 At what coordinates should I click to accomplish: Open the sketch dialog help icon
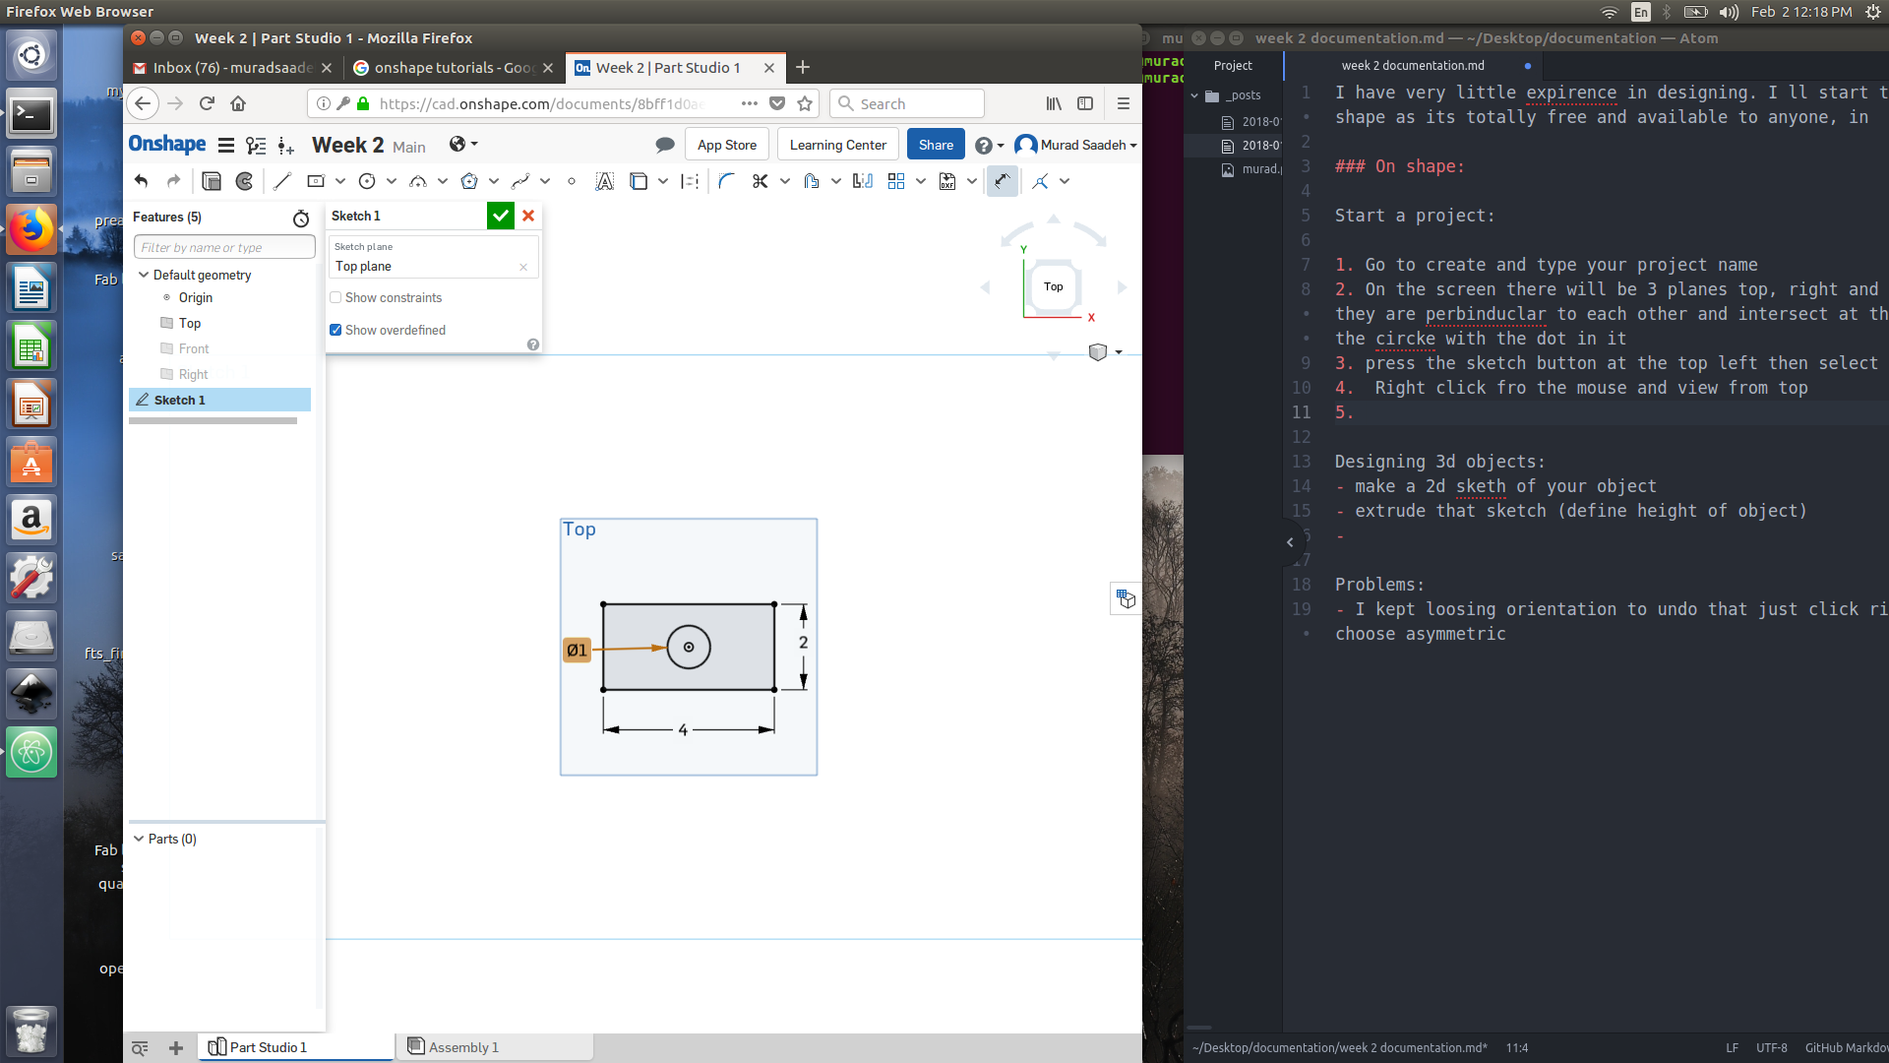(533, 344)
